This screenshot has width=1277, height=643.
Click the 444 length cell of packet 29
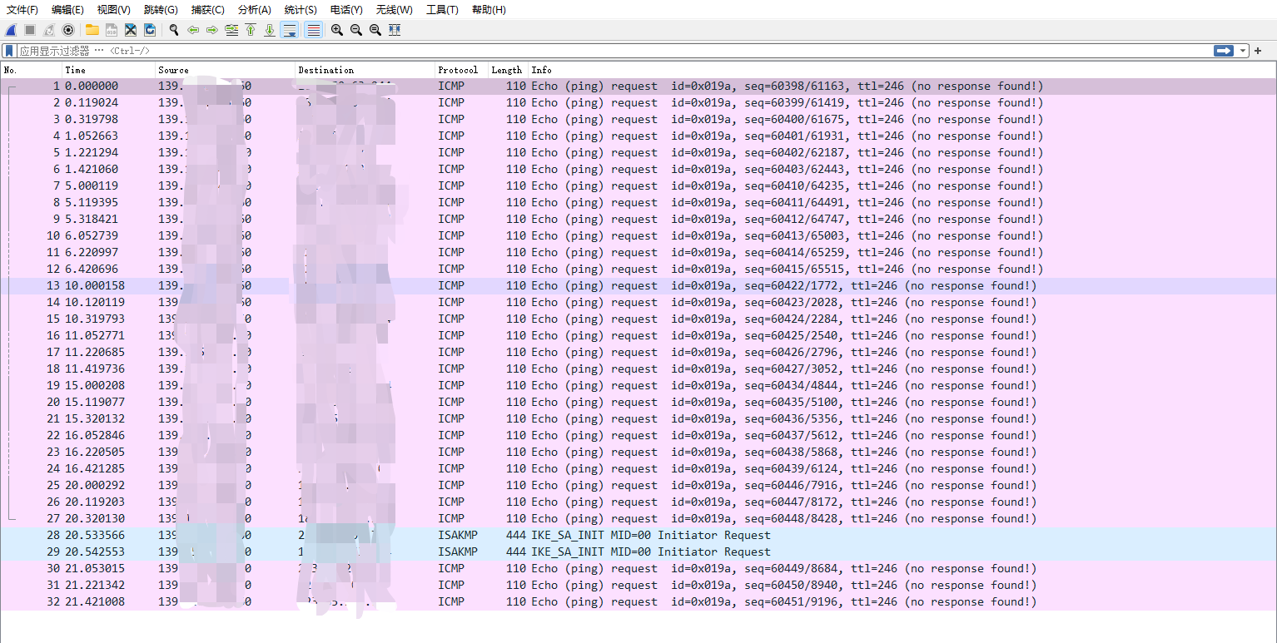(516, 552)
